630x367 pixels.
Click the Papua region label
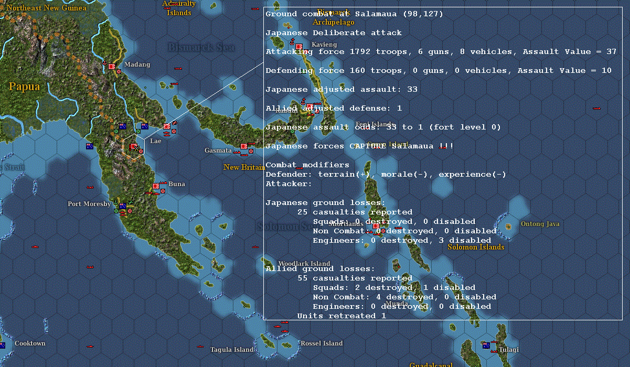pyautogui.click(x=24, y=87)
